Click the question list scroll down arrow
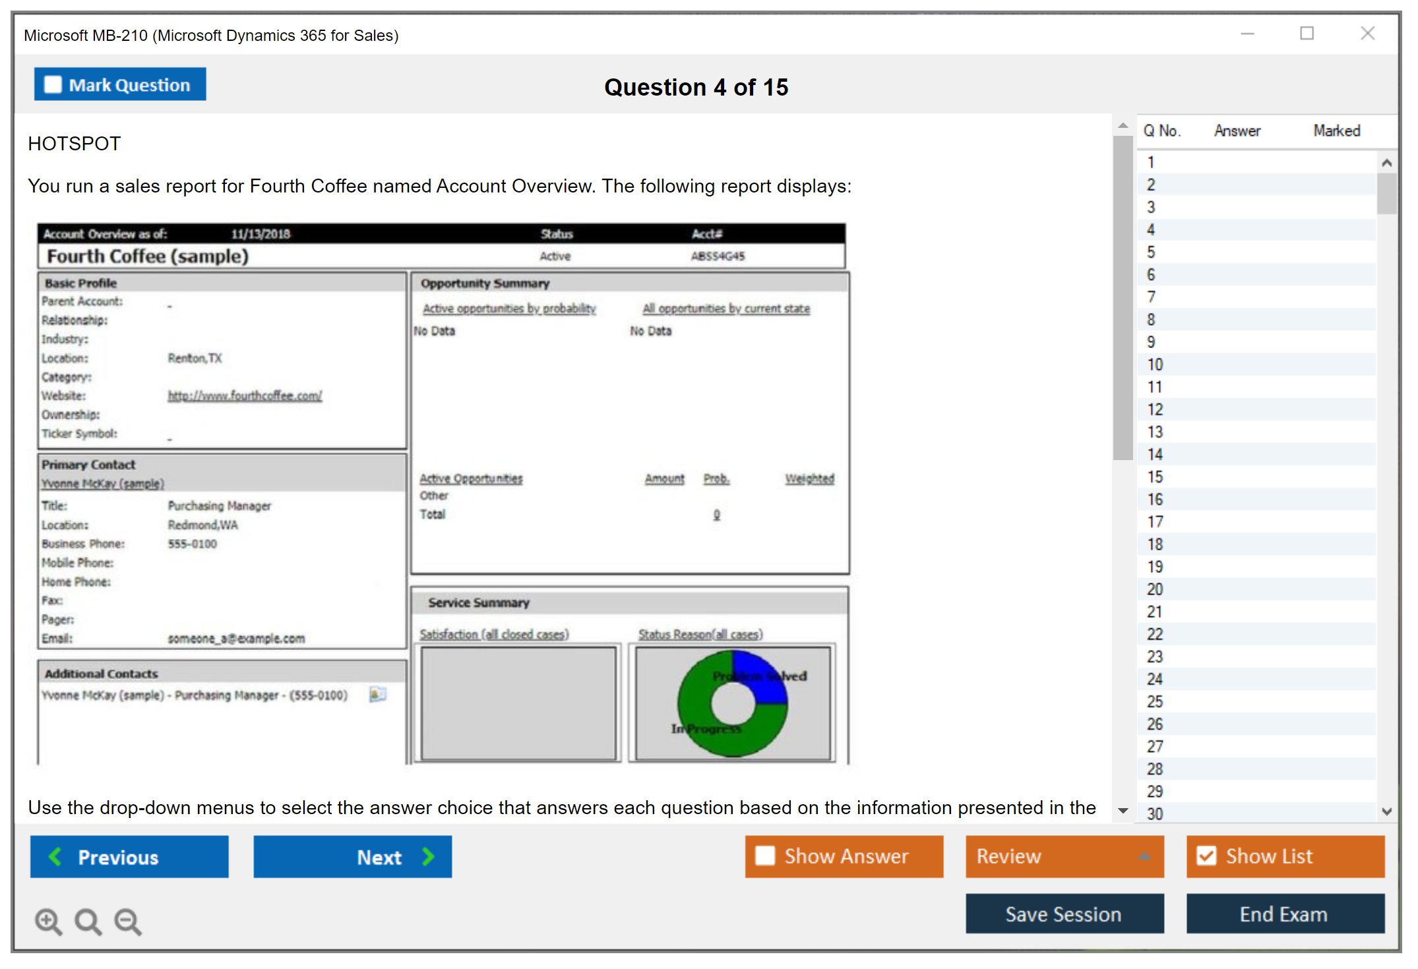 [x=1386, y=811]
